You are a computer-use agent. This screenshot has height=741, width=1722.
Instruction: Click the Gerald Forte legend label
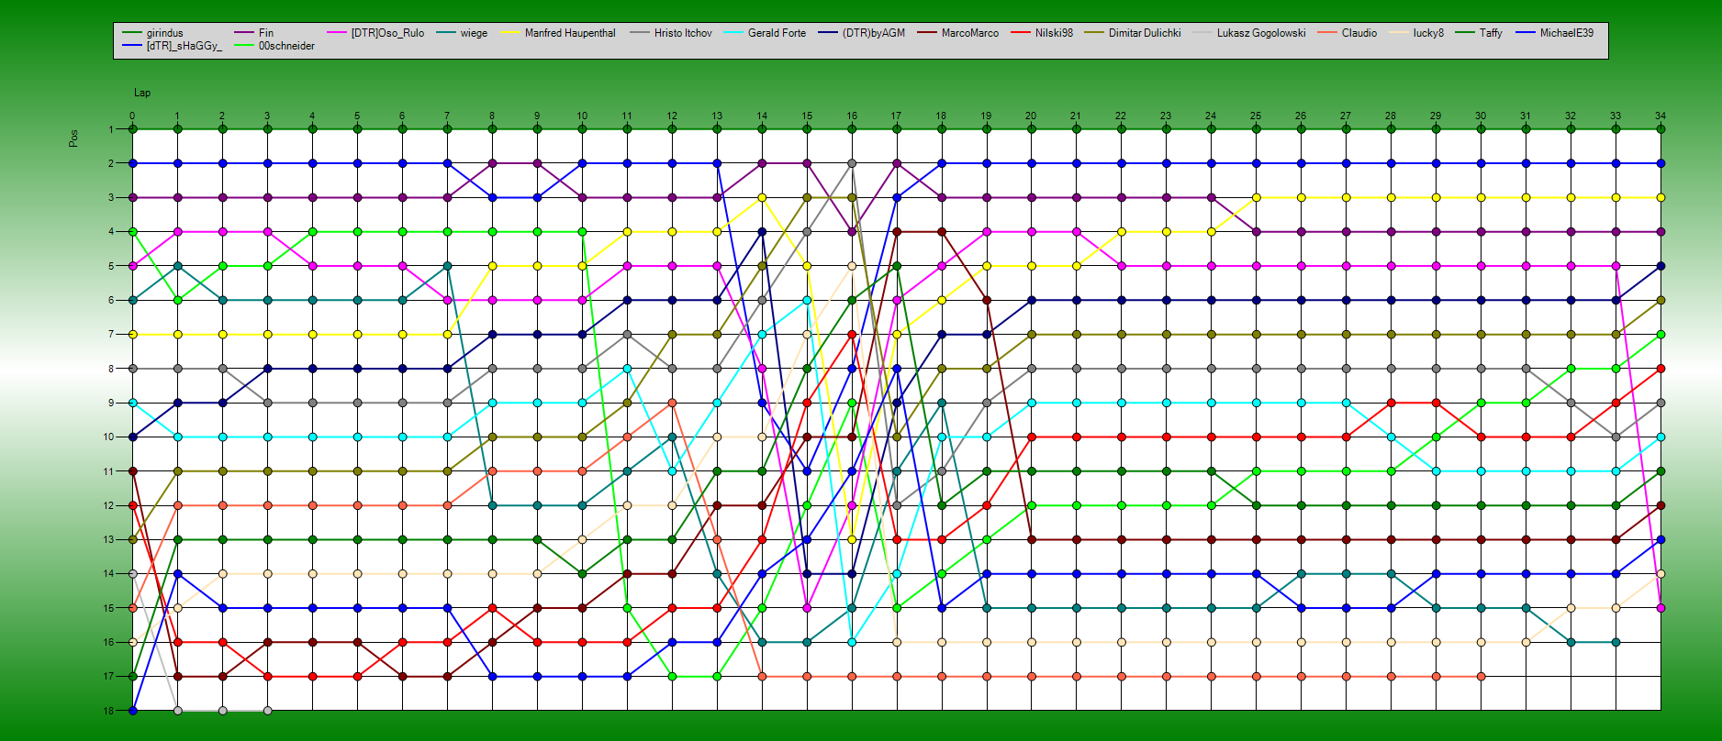point(777,33)
